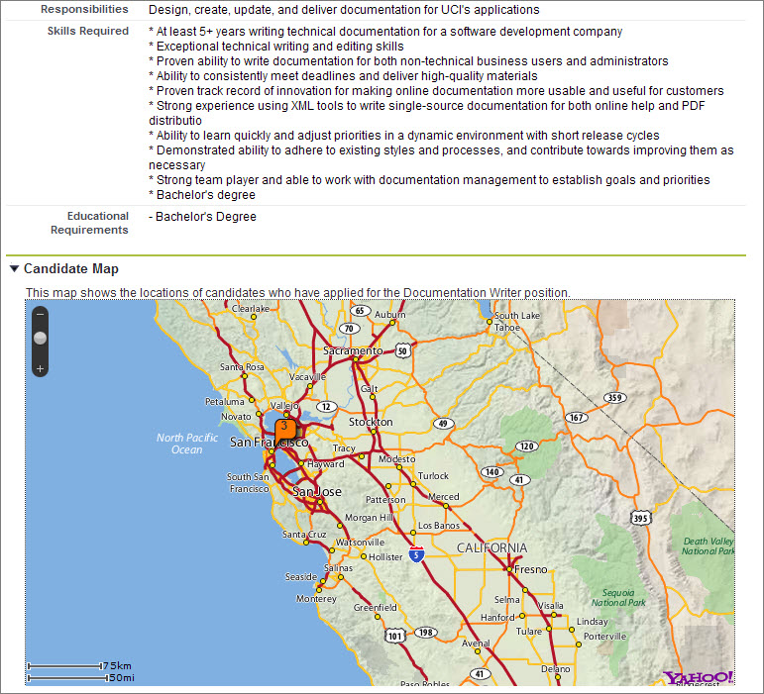Click the Clearlake label on the map

tap(251, 308)
